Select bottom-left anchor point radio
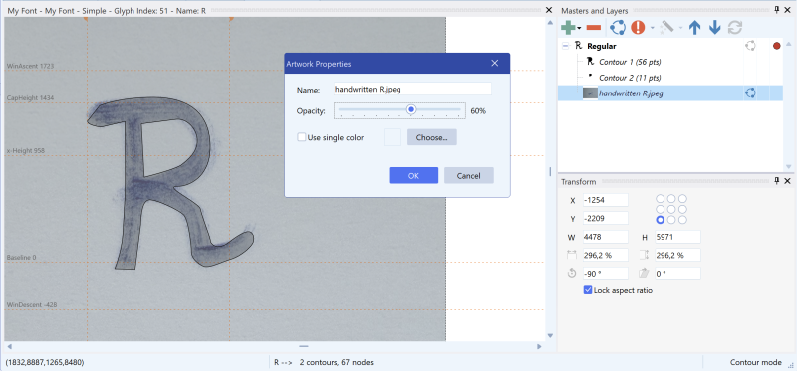Screen dimensions: 797x371 661,220
